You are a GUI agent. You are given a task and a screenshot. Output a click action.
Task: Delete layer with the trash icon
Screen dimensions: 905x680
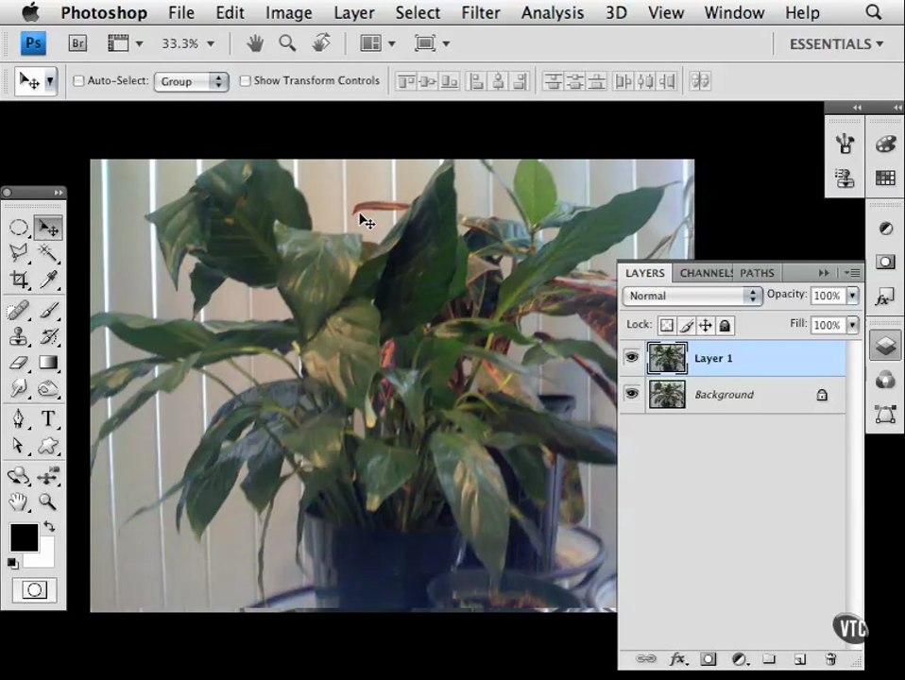pos(830,658)
